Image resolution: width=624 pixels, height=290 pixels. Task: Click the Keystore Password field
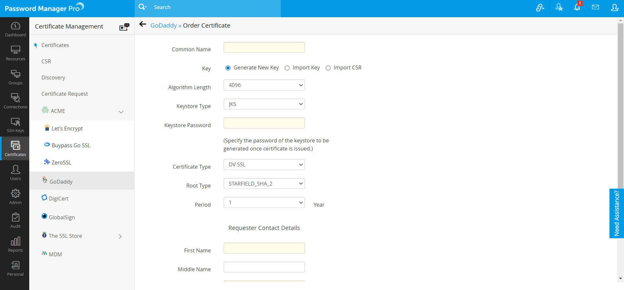264,123
